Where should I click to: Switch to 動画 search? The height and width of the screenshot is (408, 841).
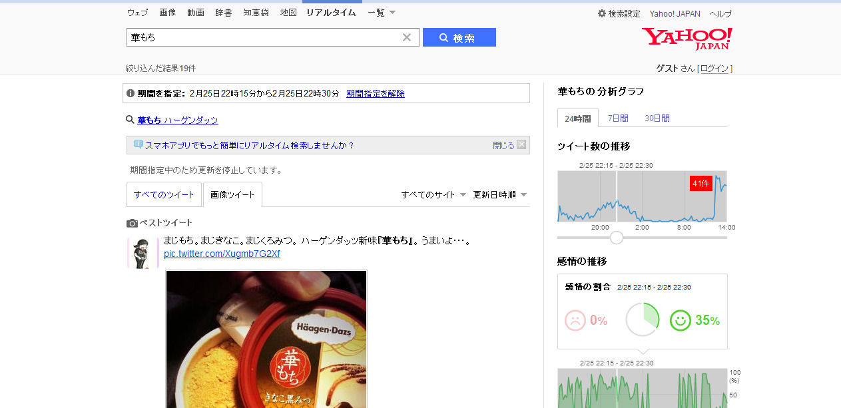(x=196, y=12)
